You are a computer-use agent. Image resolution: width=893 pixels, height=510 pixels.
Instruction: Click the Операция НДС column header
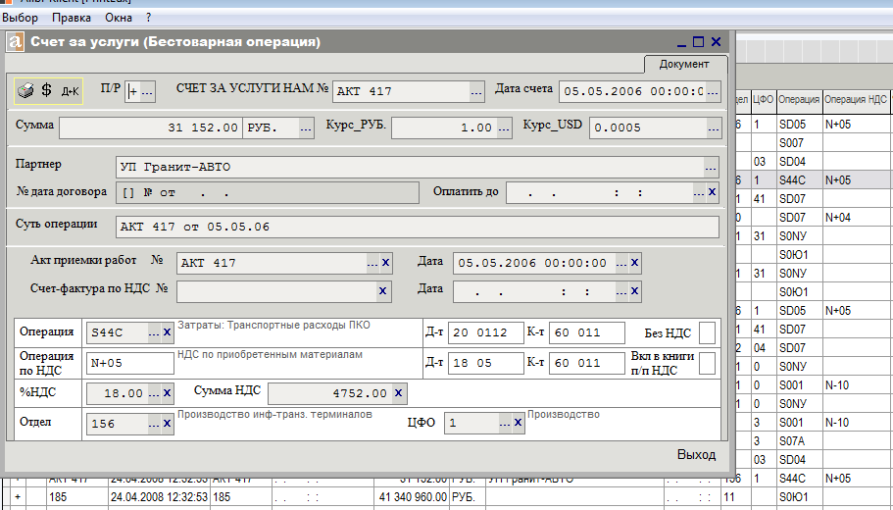pos(856,99)
